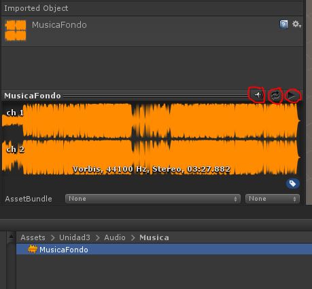Click the MusicaFondo preview panel title
312x289 pixels.
[33, 96]
